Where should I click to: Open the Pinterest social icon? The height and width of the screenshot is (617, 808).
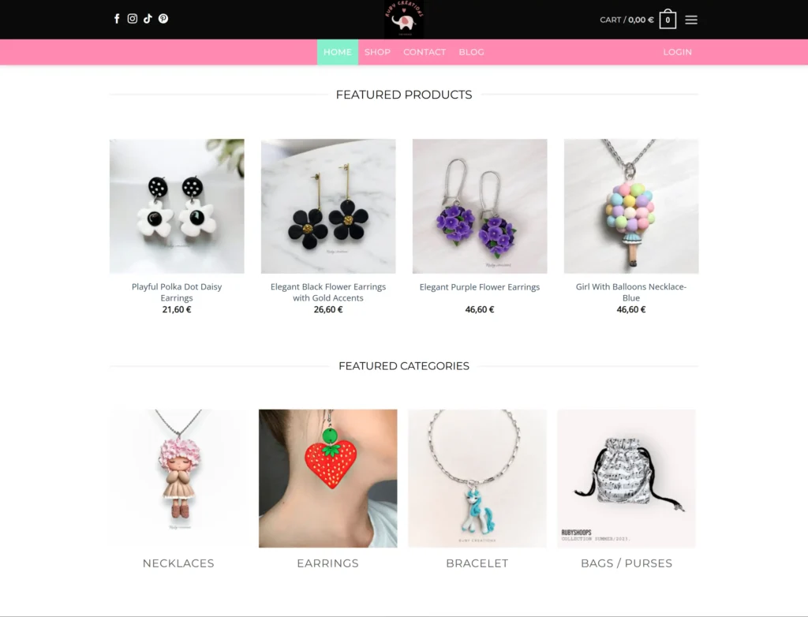click(x=163, y=19)
